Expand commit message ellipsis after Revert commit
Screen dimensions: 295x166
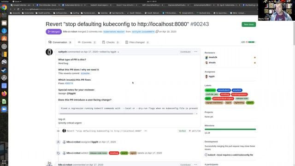coord(146,131)
